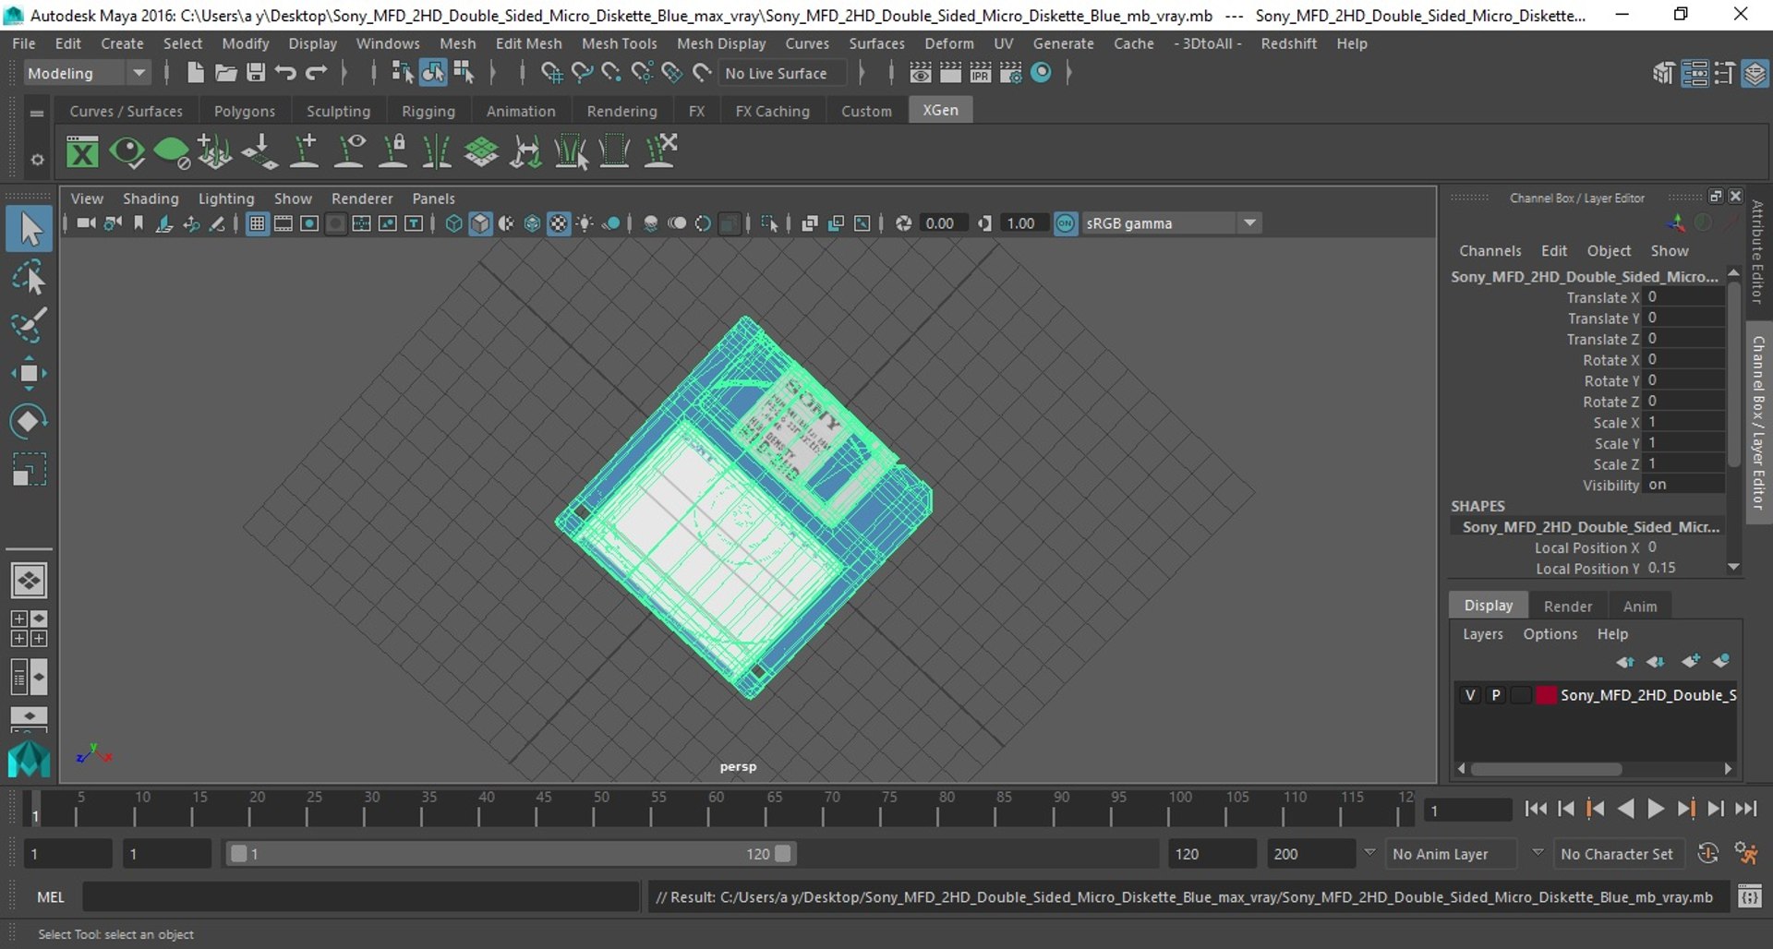Viewport: 1773px width, 949px height.
Task: Toggle textured display in viewport
Action: (x=559, y=223)
